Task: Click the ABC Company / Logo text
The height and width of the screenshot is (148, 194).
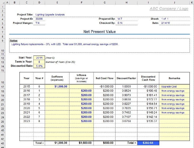Action: (169, 9)
